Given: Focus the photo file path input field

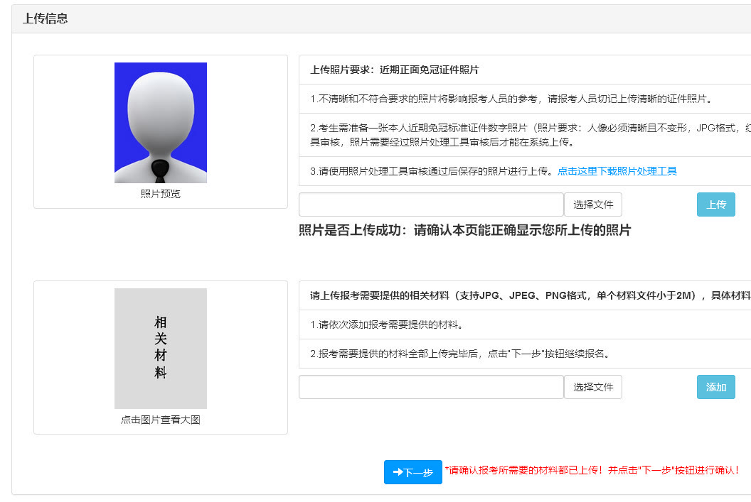Looking at the screenshot, I should pyautogui.click(x=431, y=204).
